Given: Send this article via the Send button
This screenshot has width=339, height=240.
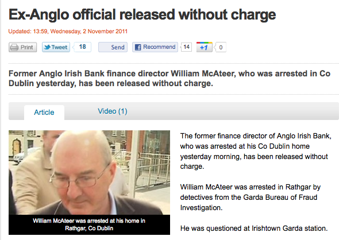Looking at the screenshot, I should pos(113,47).
